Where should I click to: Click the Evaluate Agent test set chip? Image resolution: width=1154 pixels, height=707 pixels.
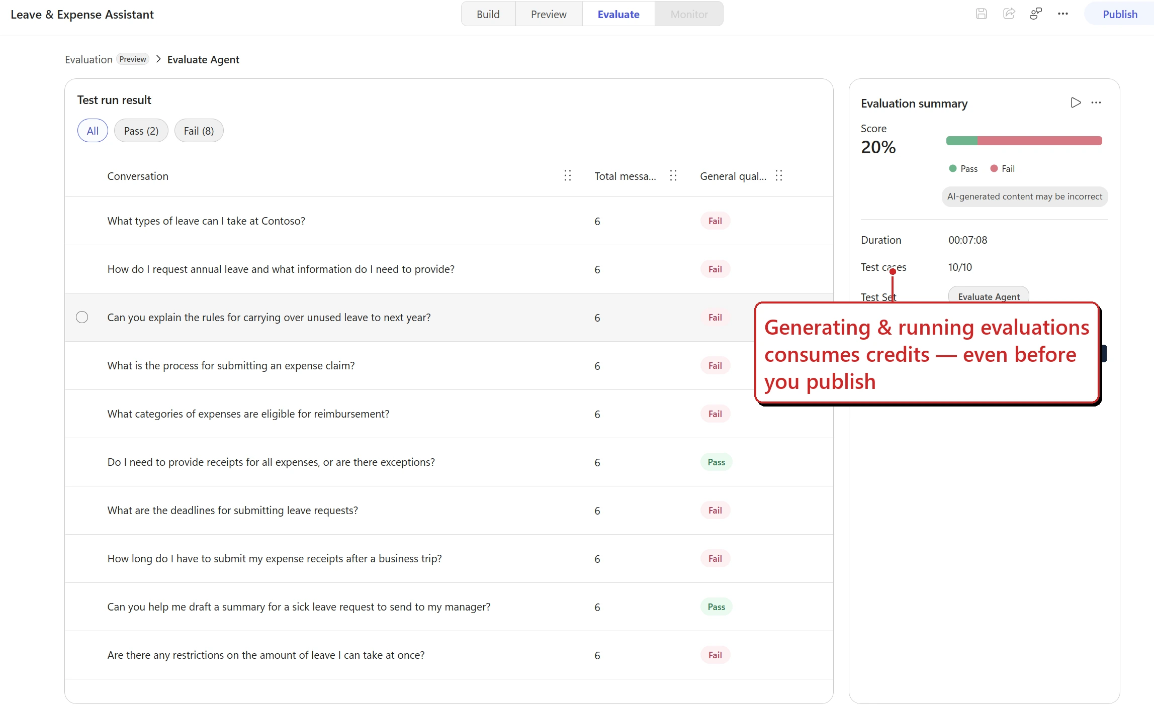(989, 295)
